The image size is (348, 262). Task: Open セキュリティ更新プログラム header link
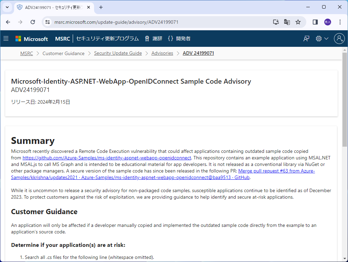[x=108, y=39]
